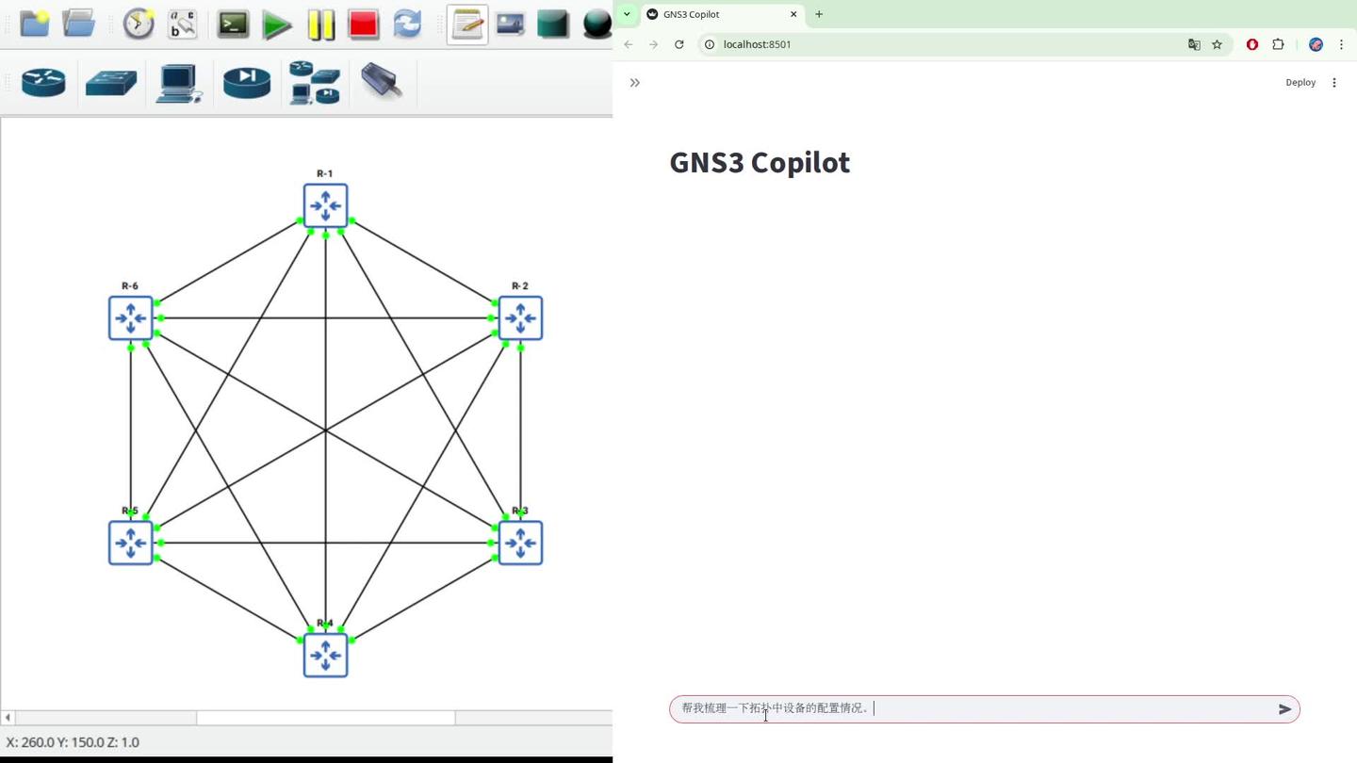
Task: Browse switch devices
Action: [111, 83]
